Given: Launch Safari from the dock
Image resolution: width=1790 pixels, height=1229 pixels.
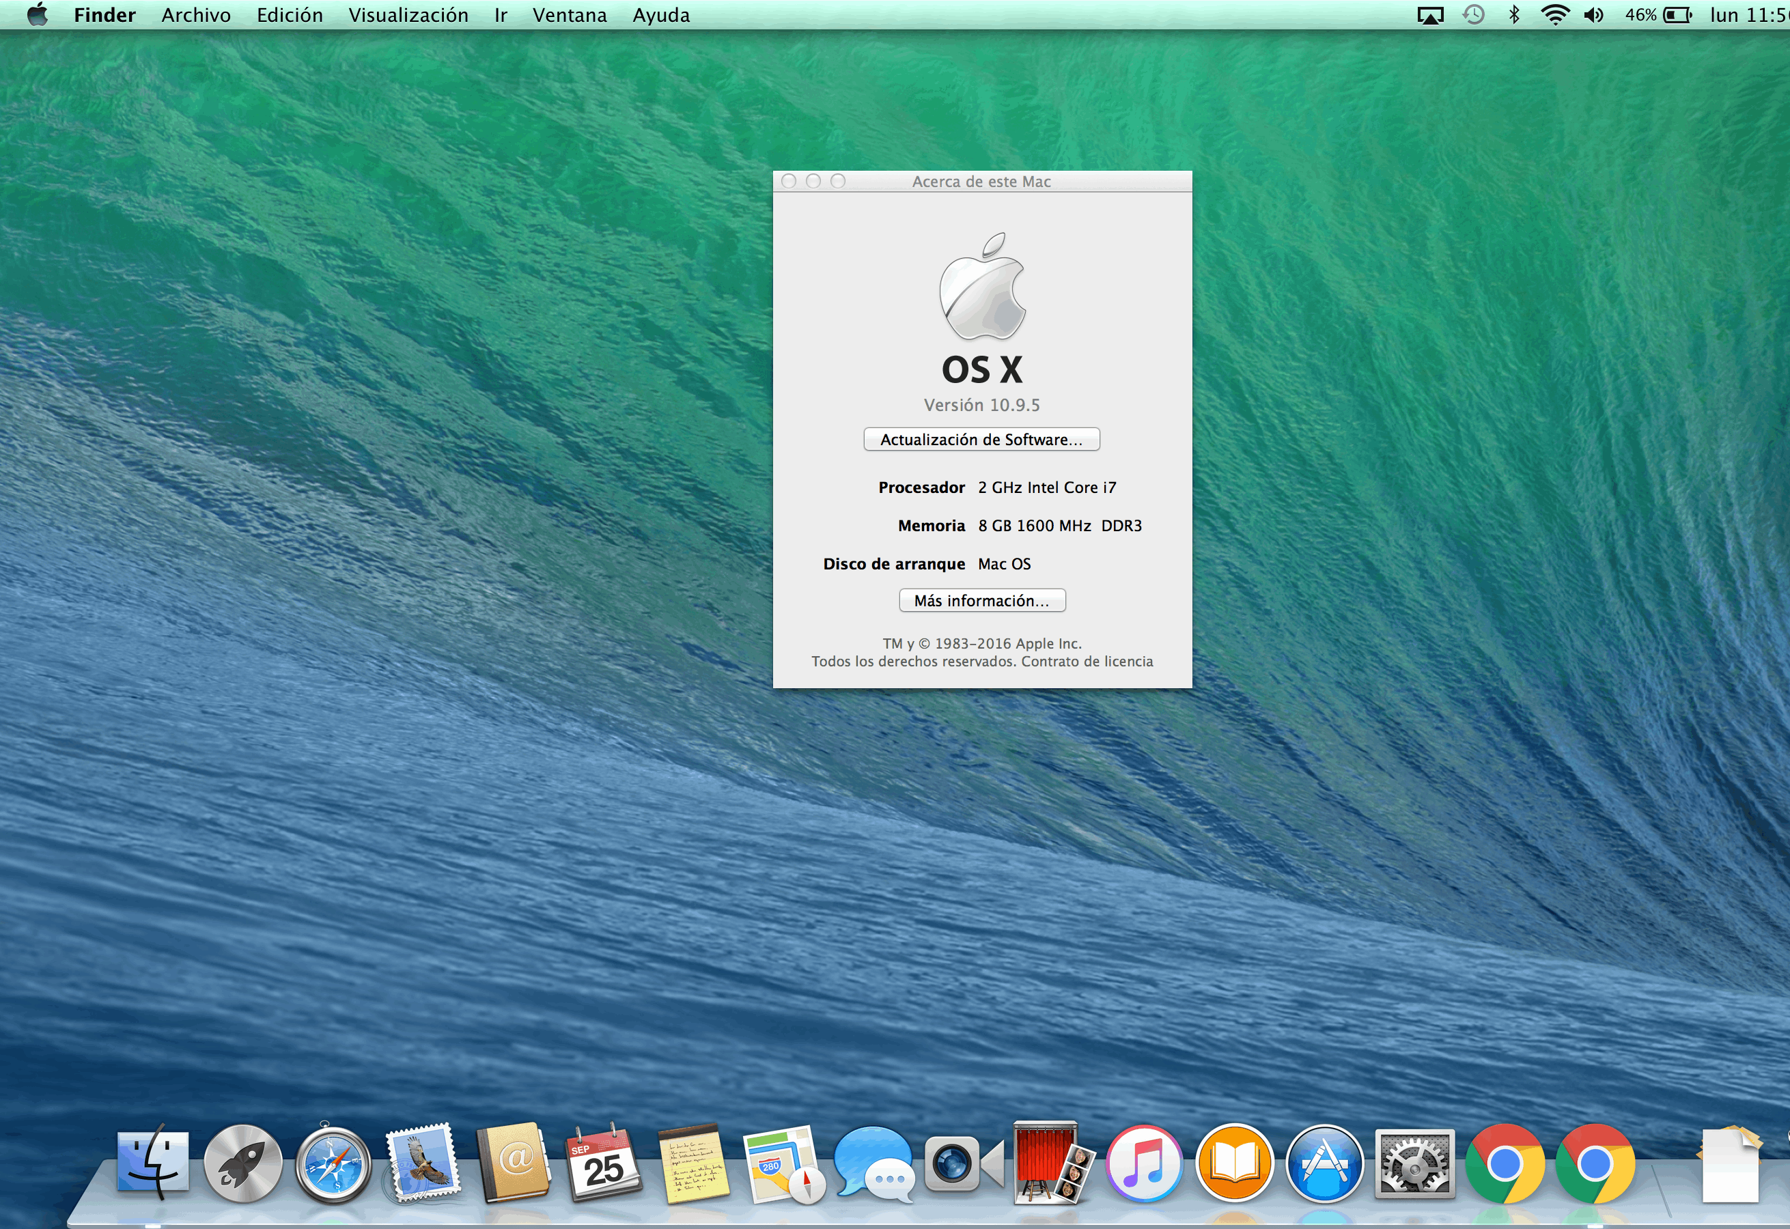Looking at the screenshot, I should (333, 1163).
